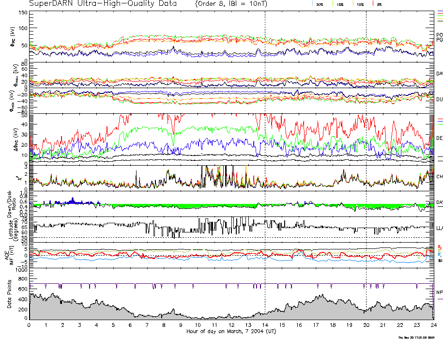Click the ΔΦPC (kV) axis label
The image size is (443, 339).
(16, 139)
